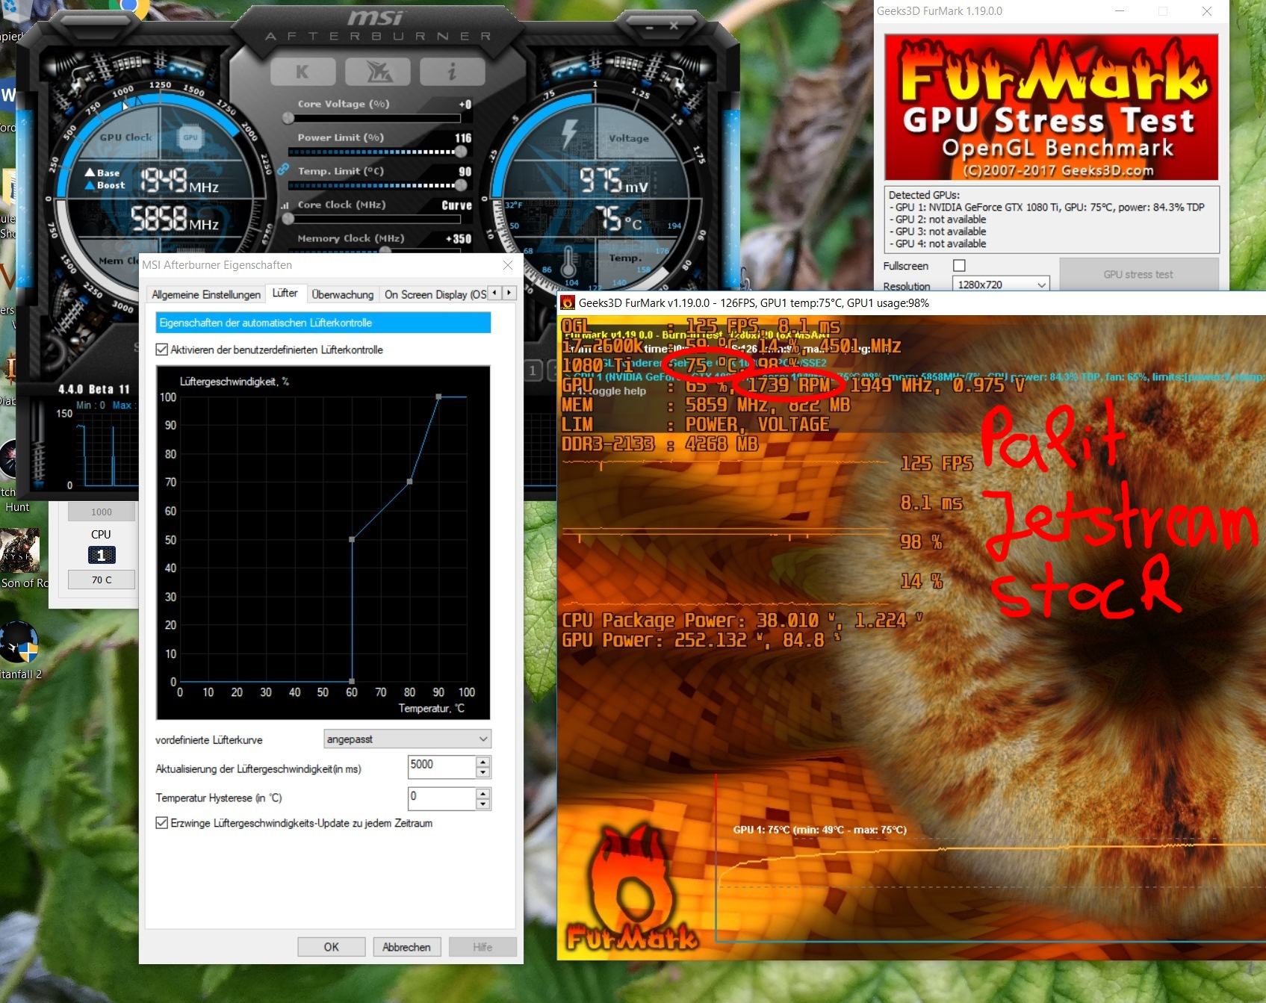Viewport: 1266px width, 1003px height.
Task: Click the Temp. Limit slider handle
Action: click(x=461, y=185)
